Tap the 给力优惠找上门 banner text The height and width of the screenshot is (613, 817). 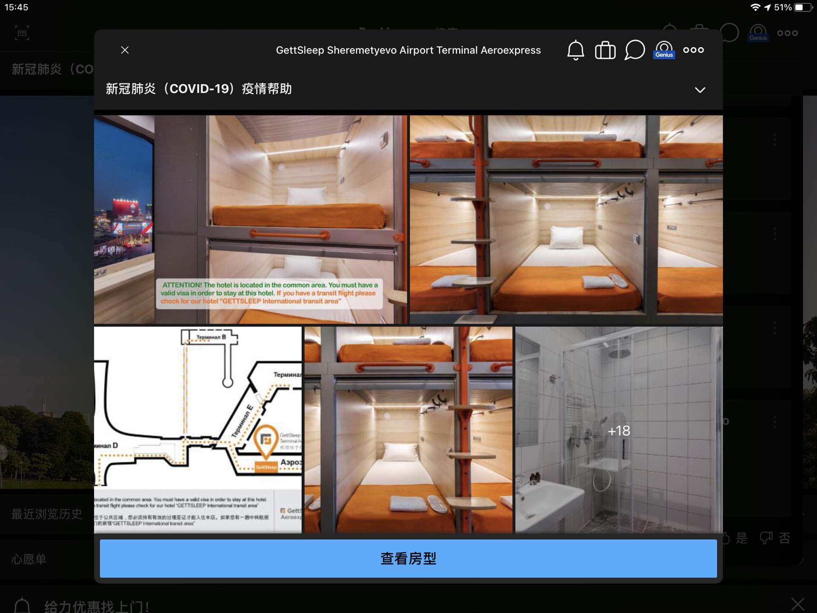pyautogui.click(x=97, y=606)
